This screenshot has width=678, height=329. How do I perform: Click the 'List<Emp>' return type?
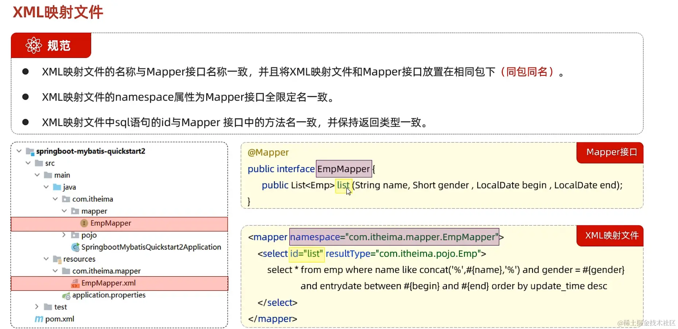point(312,185)
